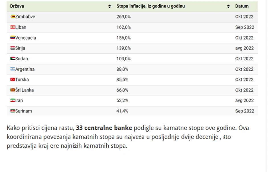Image resolution: width=268 pixels, height=172 pixels.
Task: Click the Iran flag icon
Action: point(13,100)
